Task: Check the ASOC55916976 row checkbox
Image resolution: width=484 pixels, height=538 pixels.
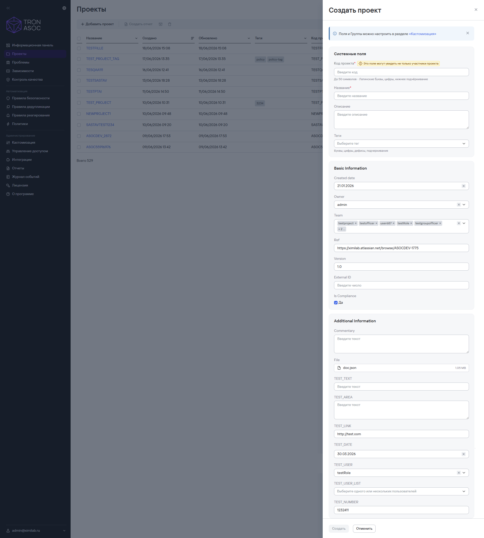Action: 79,147
